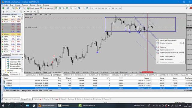Image resolution: width=192 pixels, height=108 pixels.
Task: Switch chart to M30 timeframe
Action: point(103,8)
